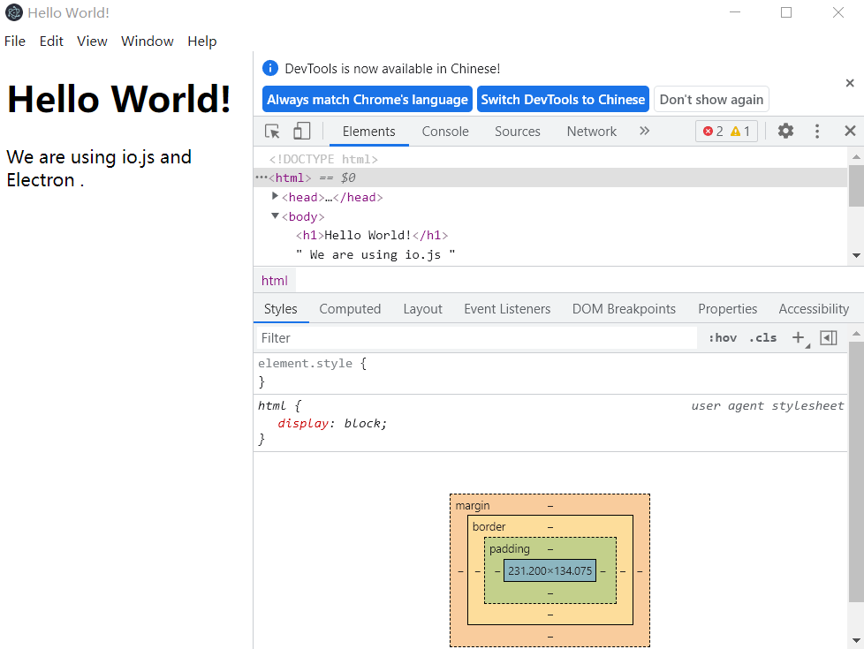Close the DevTools panel
This screenshot has height=649, width=864.
(850, 131)
